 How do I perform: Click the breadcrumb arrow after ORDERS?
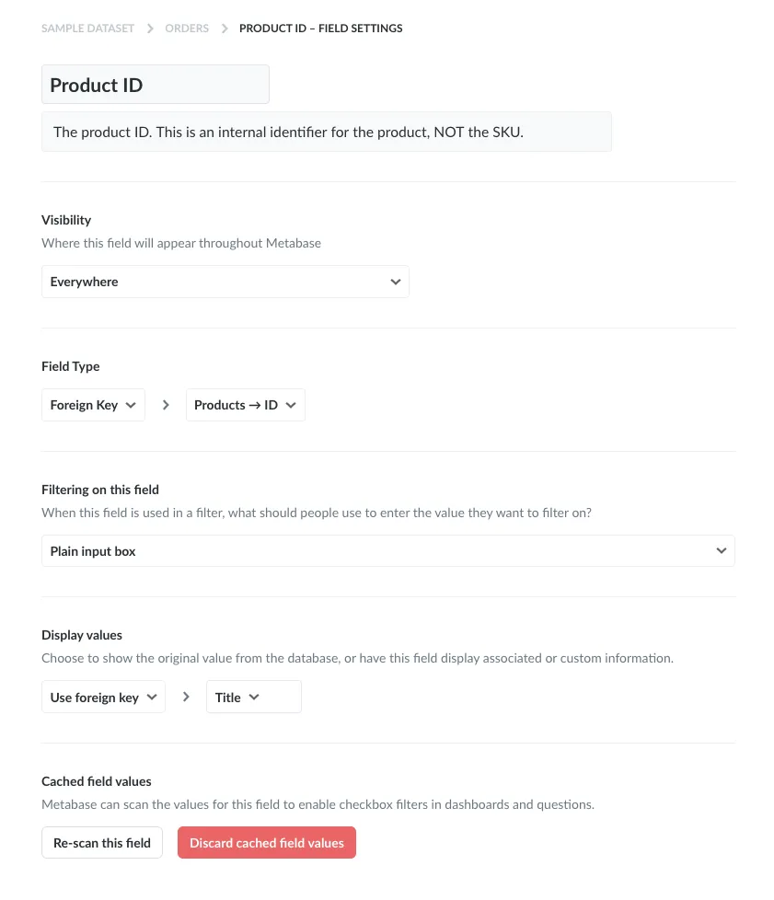224,29
